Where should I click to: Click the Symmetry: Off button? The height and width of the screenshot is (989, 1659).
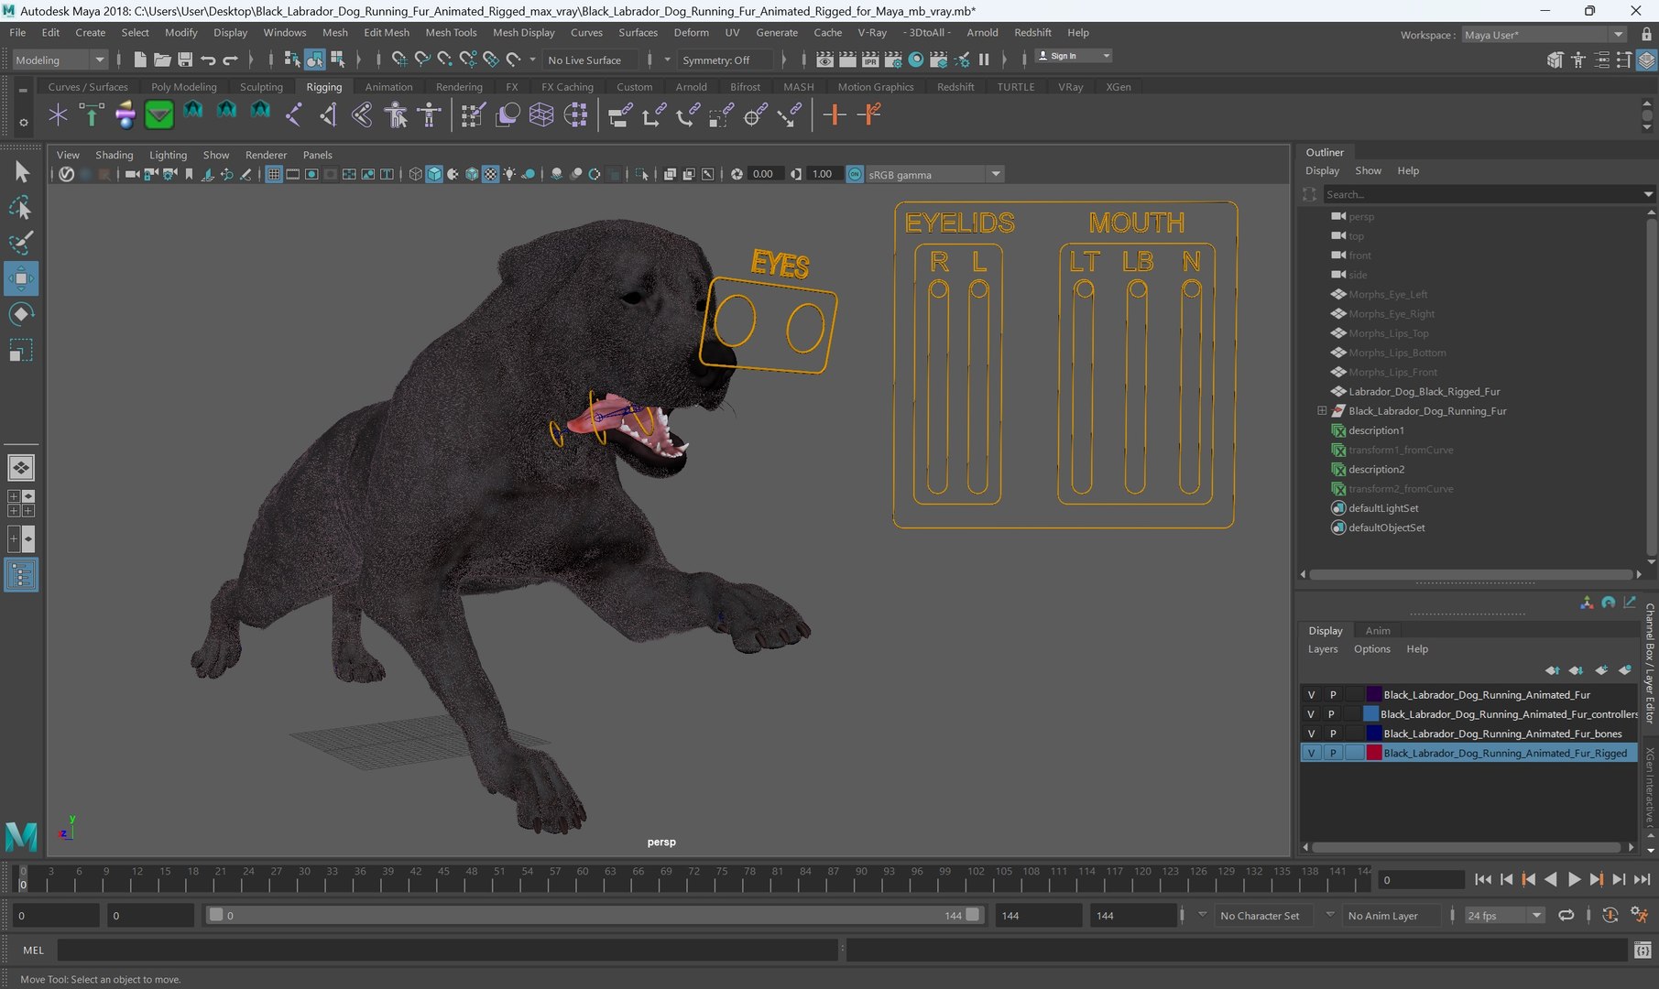pyautogui.click(x=725, y=60)
